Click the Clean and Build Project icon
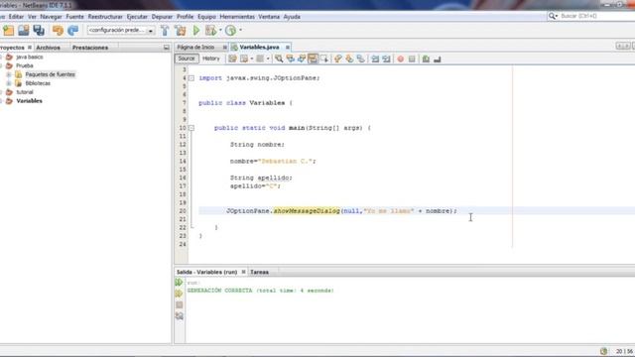This screenshot has height=357, width=635. tap(181, 31)
